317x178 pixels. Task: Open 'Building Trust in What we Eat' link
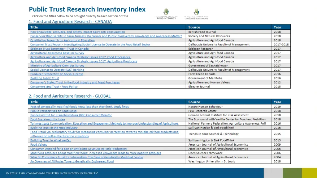point(50,141)
